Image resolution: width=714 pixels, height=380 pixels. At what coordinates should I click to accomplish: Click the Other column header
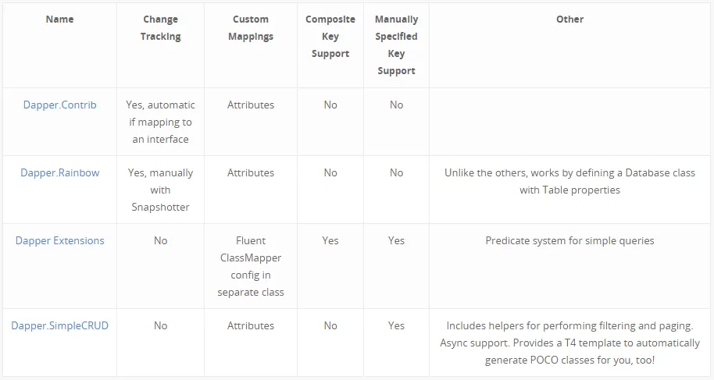[569, 19]
